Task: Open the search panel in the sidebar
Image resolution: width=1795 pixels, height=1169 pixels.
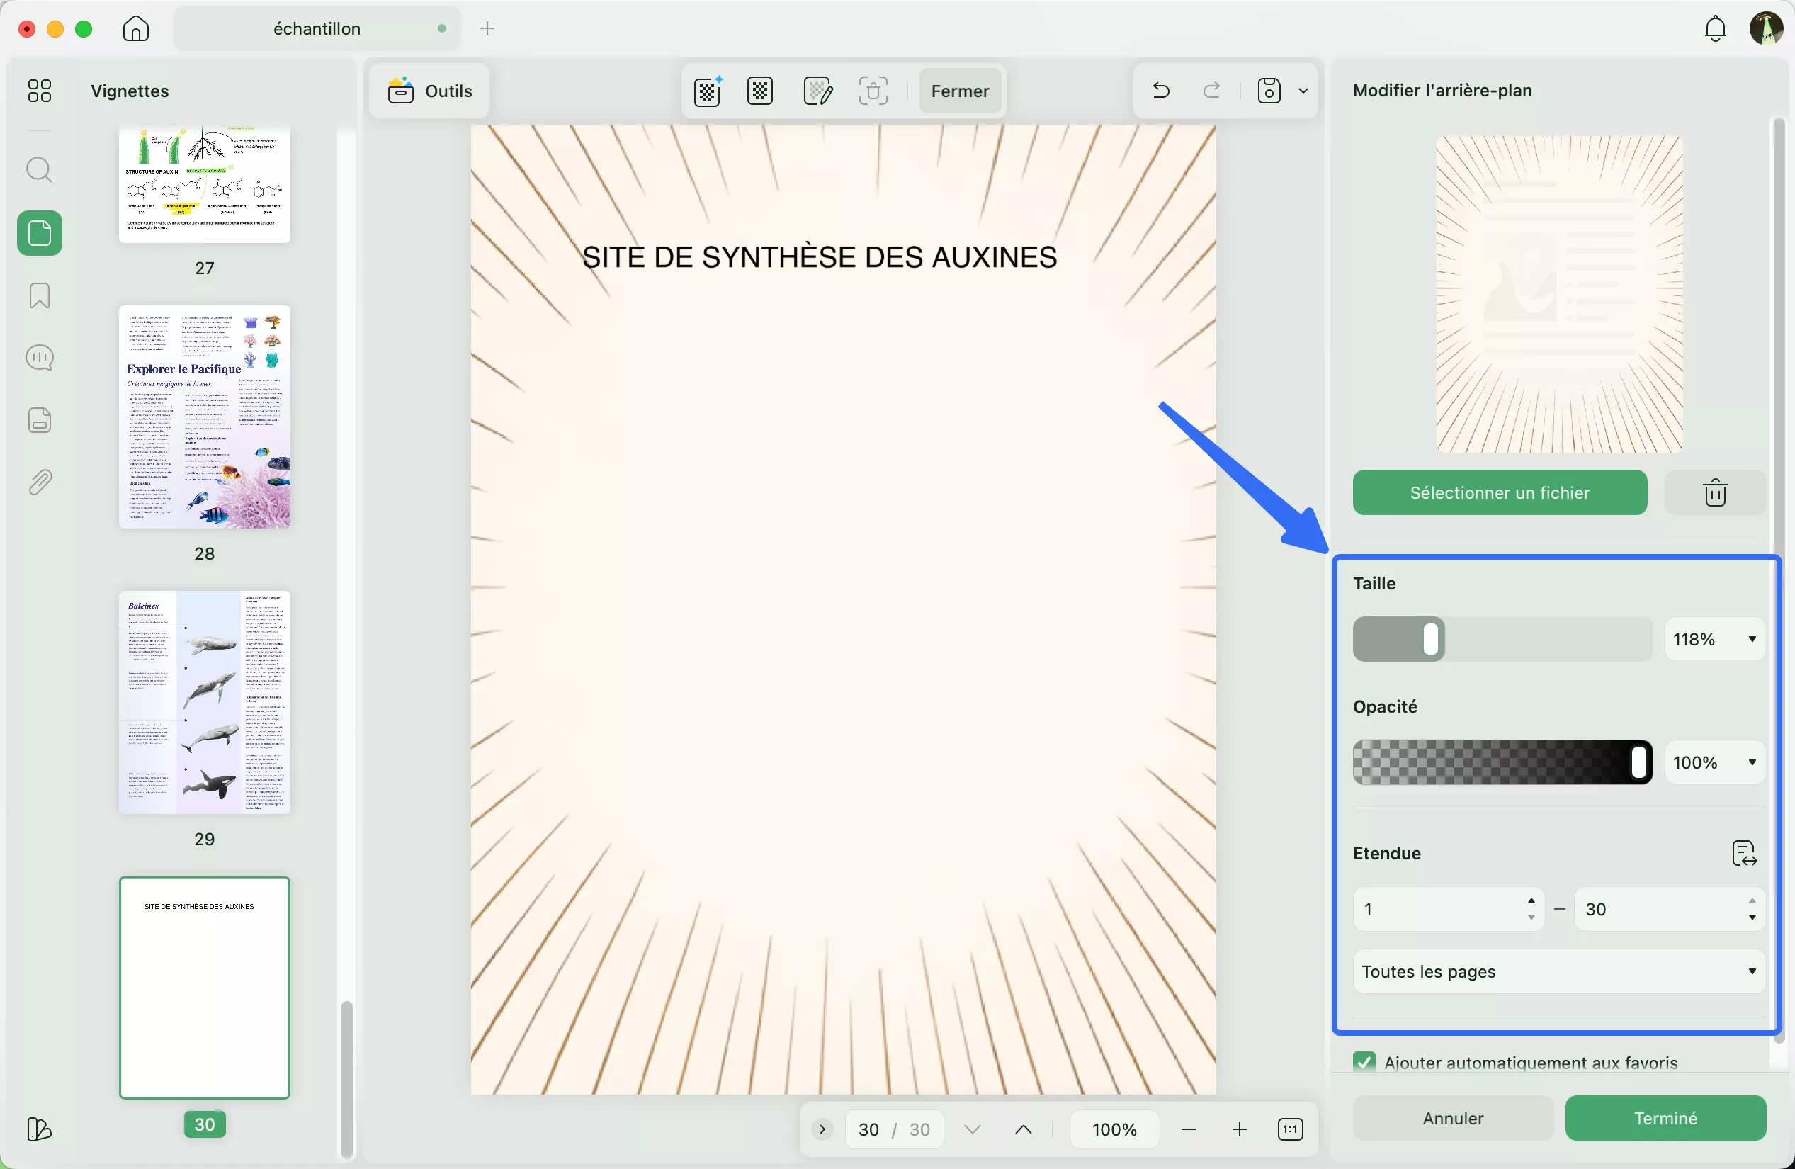Action: [39, 170]
